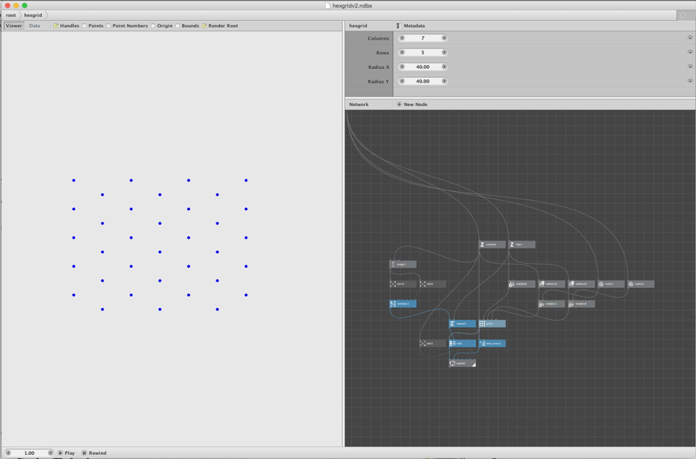Enable the Points checkbox

(x=84, y=26)
